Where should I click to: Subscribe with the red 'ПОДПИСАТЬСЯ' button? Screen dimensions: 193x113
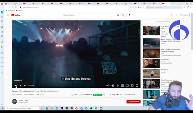coord(133,102)
